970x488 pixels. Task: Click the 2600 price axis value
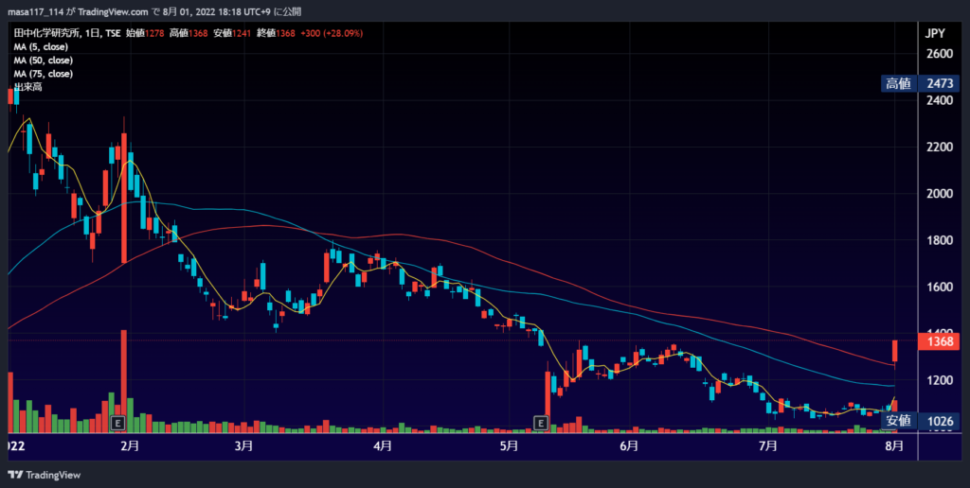tap(940, 54)
